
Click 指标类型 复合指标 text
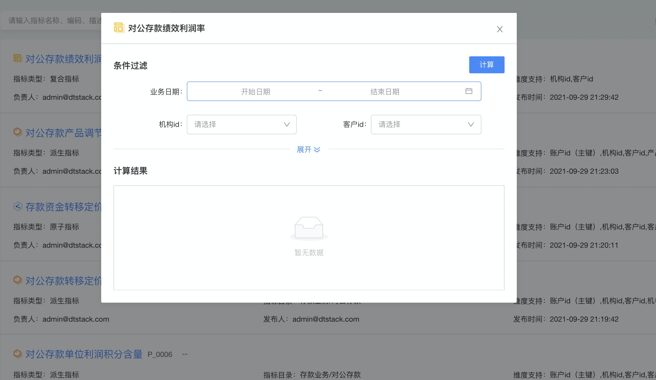(x=46, y=79)
